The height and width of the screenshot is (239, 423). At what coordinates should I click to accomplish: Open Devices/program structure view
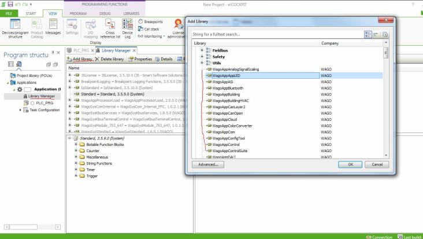[x=15, y=28]
